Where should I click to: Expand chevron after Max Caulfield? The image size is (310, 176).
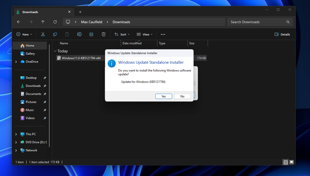click(x=107, y=22)
